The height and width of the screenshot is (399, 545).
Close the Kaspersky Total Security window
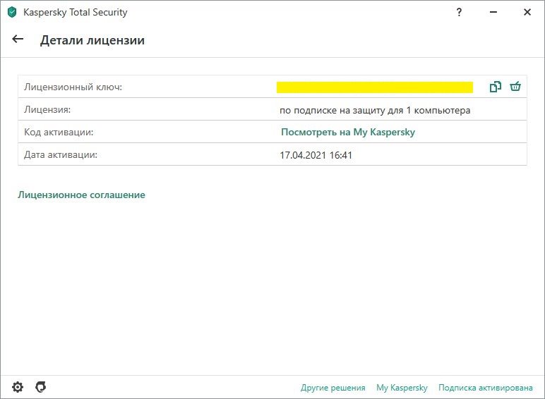527,12
